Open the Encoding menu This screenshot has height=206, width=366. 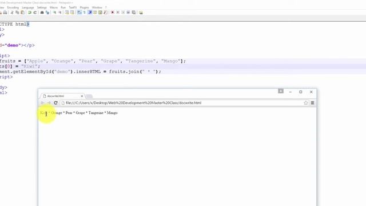[x=13, y=7]
